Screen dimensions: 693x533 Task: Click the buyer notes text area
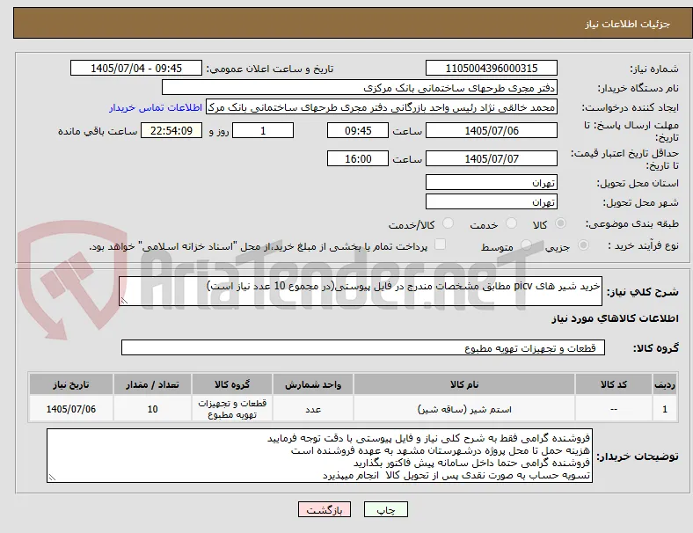pyautogui.click(x=319, y=456)
